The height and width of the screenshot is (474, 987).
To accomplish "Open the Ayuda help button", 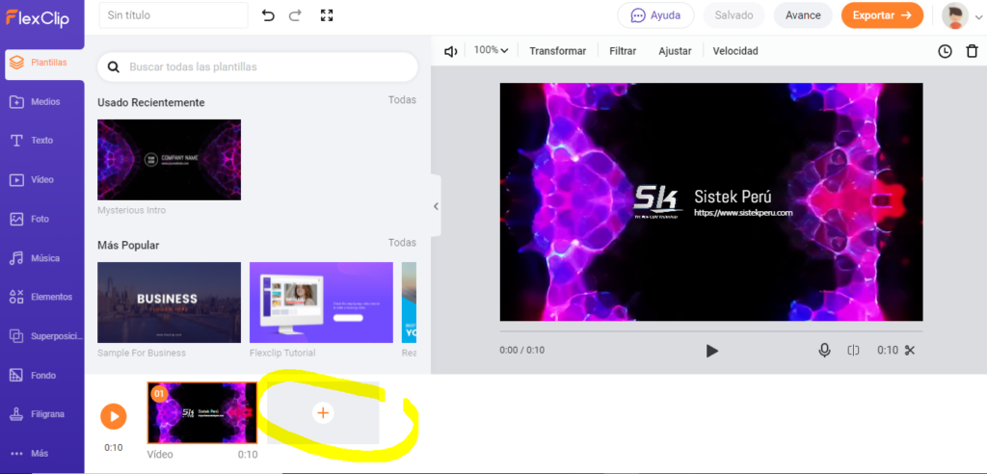I will pos(655,15).
